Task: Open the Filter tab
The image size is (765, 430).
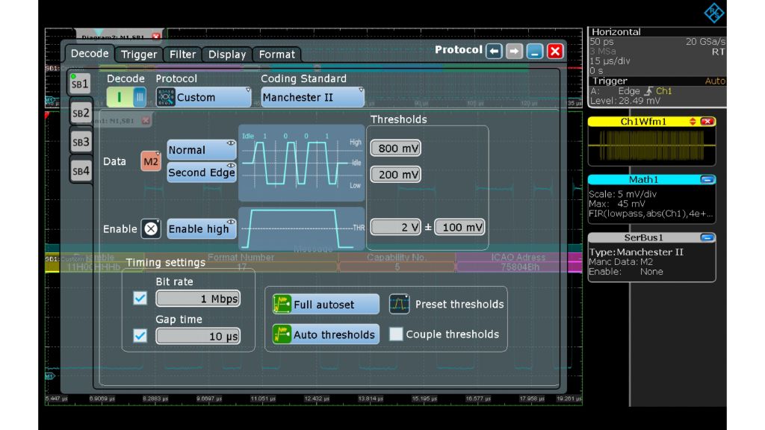Action: [182, 54]
